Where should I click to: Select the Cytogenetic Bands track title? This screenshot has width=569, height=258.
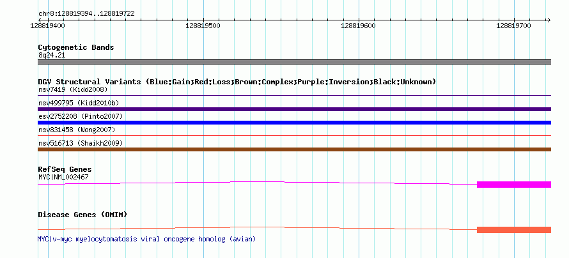tap(76, 47)
